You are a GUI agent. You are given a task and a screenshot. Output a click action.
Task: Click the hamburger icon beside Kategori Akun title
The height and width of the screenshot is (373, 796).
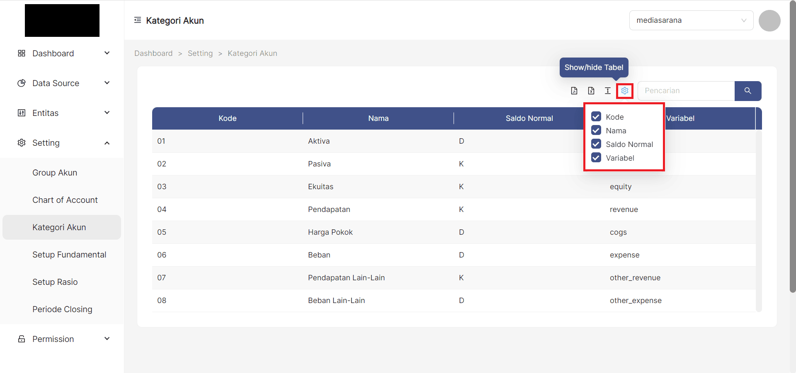[x=138, y=19]
